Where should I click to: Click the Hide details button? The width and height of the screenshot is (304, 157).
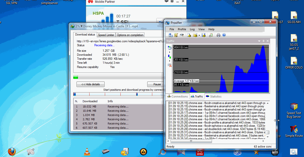coord(91,84)
